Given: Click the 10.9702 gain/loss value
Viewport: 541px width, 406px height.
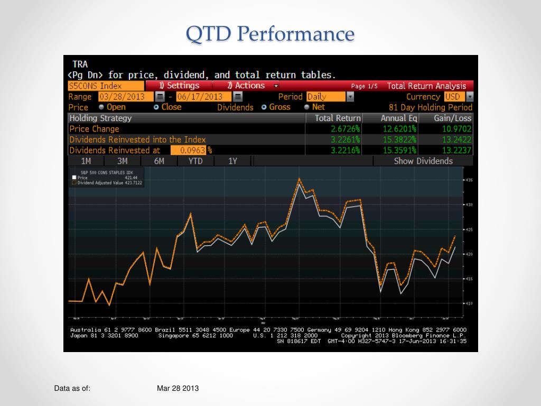Looking at the screenshot, I should 456,129.
